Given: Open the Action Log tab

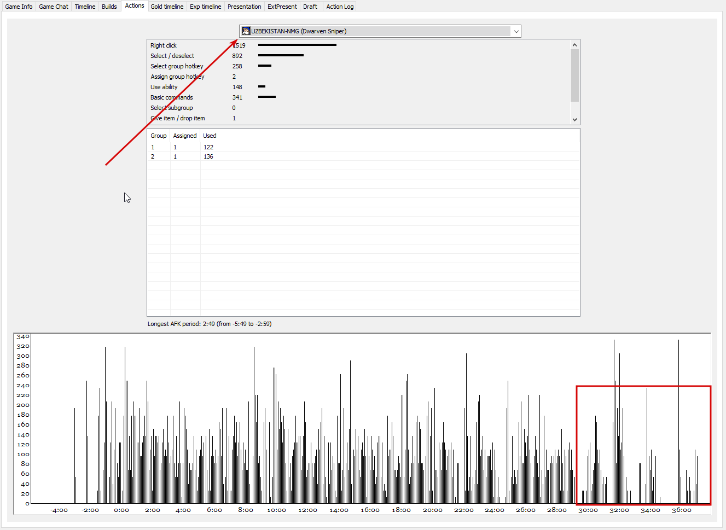Looking at the screenshot, I should pos(340,7).
